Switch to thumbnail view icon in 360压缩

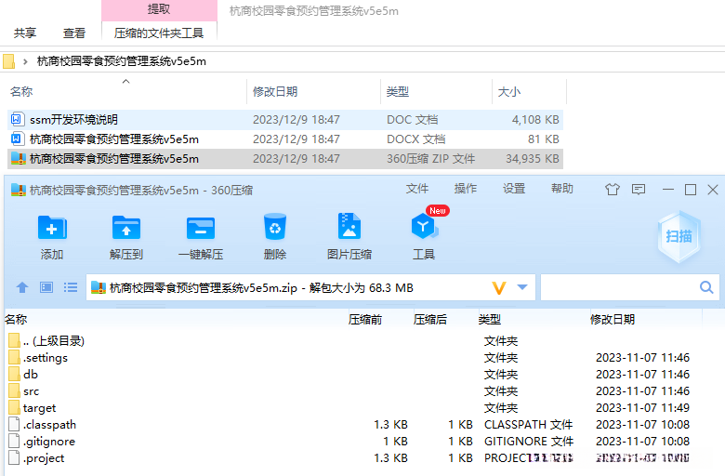pyautogui.click(x=46, y=287)
